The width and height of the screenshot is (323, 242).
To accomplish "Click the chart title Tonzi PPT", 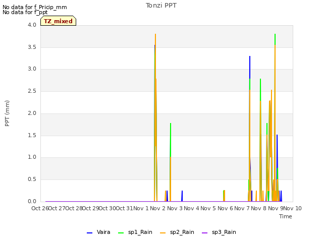I will point(161,6).
